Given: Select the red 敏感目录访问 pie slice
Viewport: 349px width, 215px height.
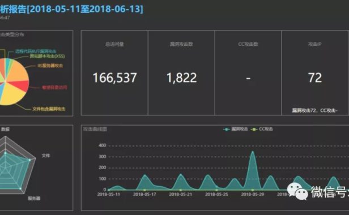Looking at the screenshot, I should tap(21, 86).
